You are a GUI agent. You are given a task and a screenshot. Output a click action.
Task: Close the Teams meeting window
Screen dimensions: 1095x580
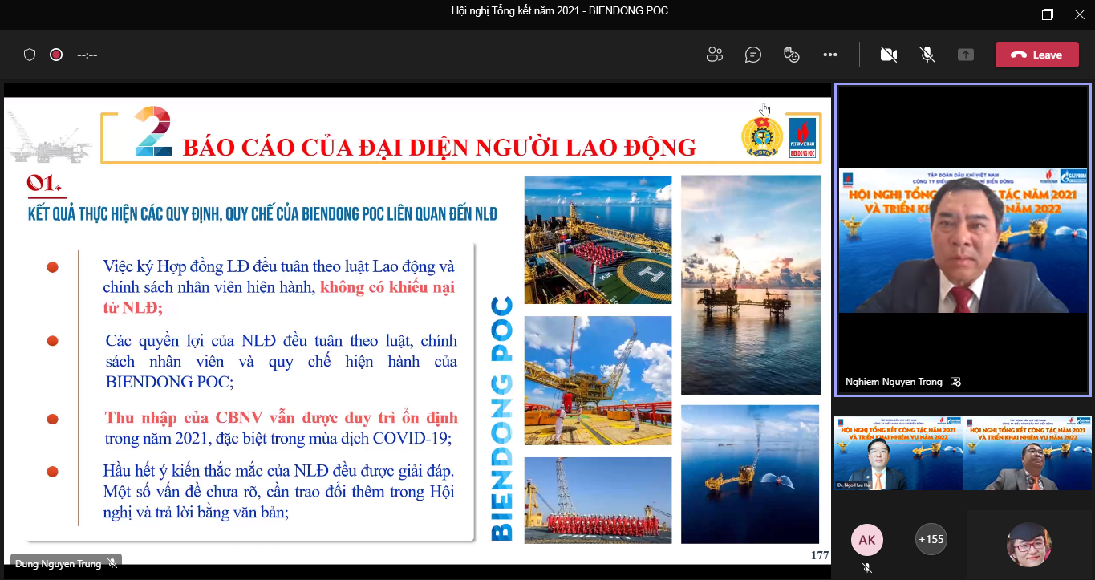coord(1081,14)
